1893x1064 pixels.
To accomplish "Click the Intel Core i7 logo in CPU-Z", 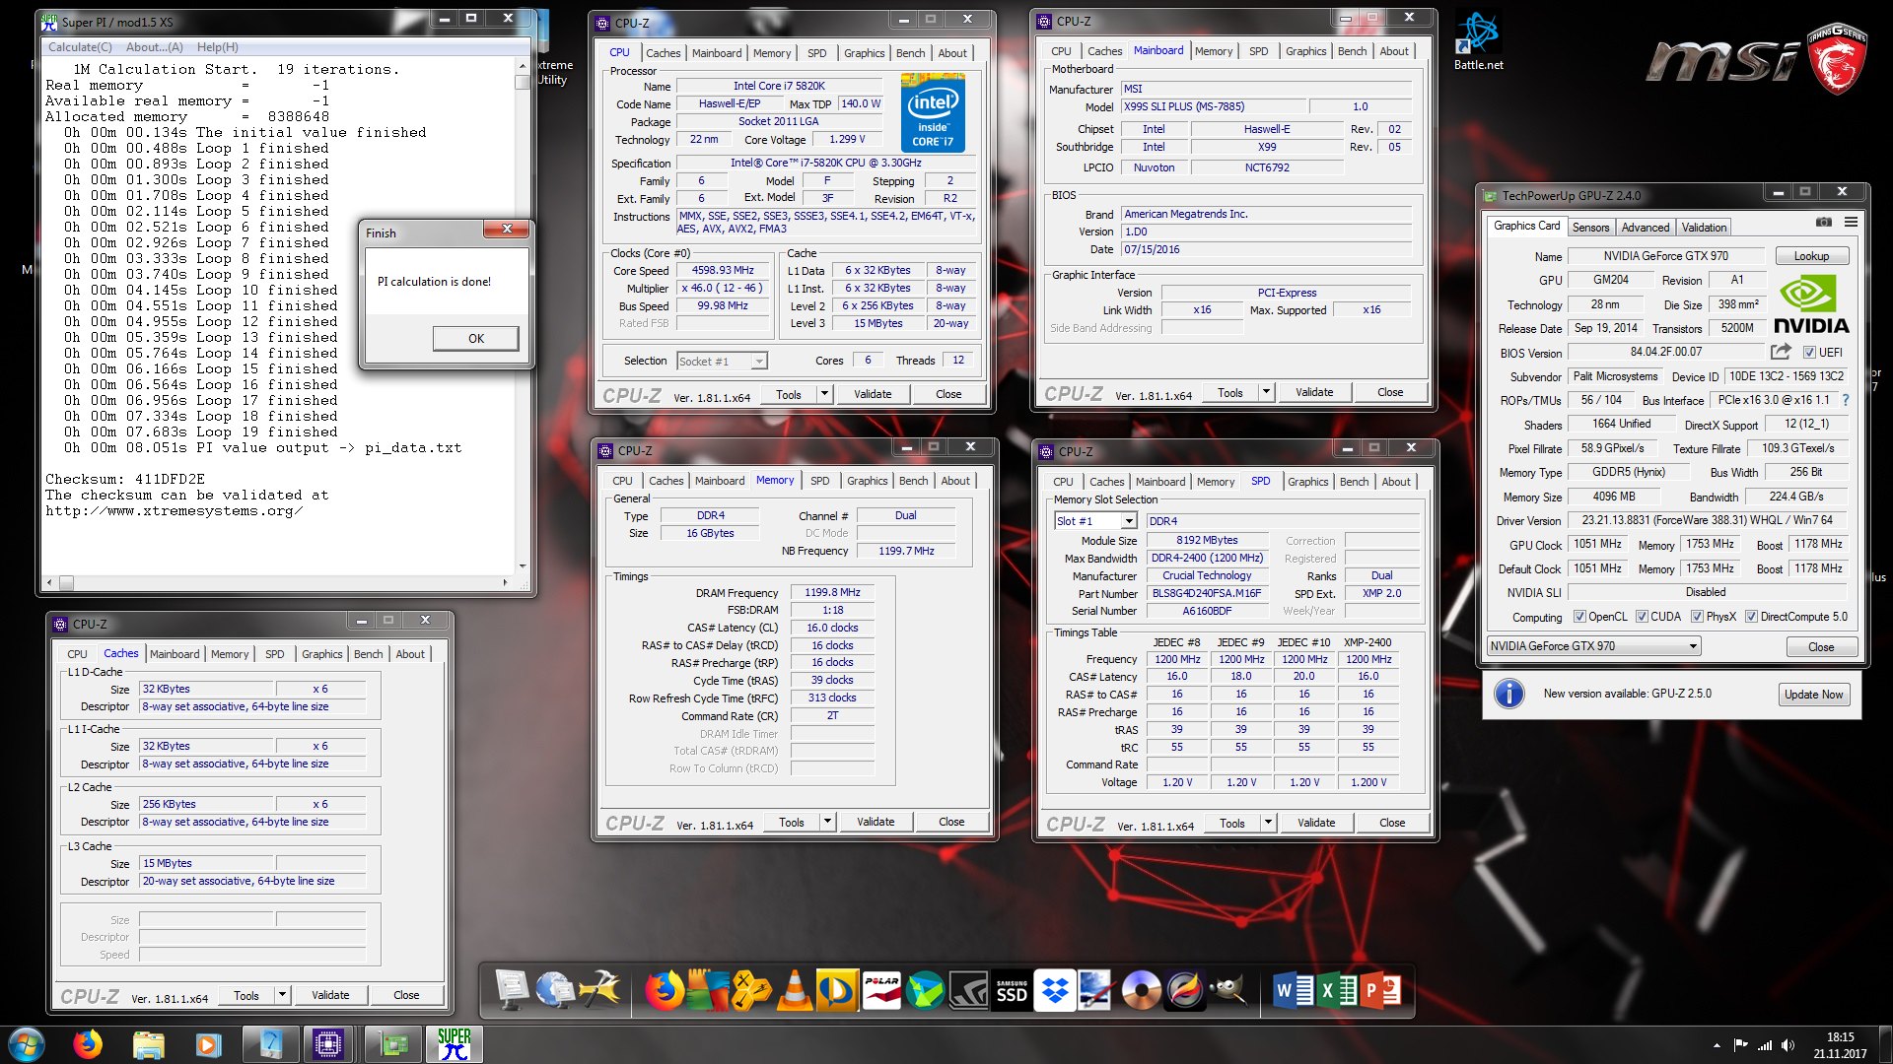I will [x=933, y=112].
